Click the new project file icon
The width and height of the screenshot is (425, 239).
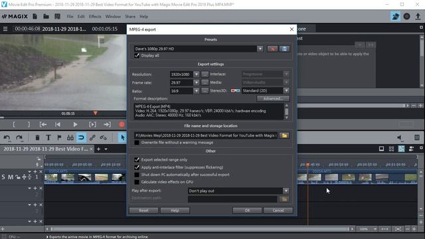35,16
